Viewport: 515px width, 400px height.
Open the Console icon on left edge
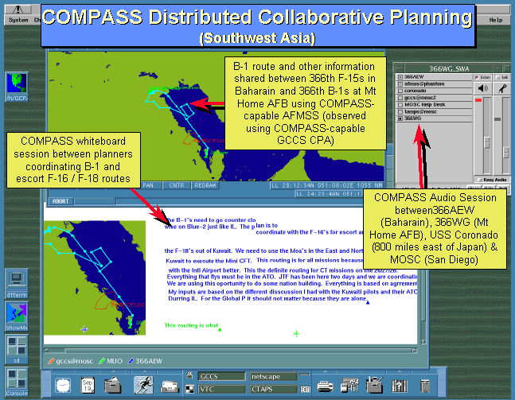click(16, 382)
